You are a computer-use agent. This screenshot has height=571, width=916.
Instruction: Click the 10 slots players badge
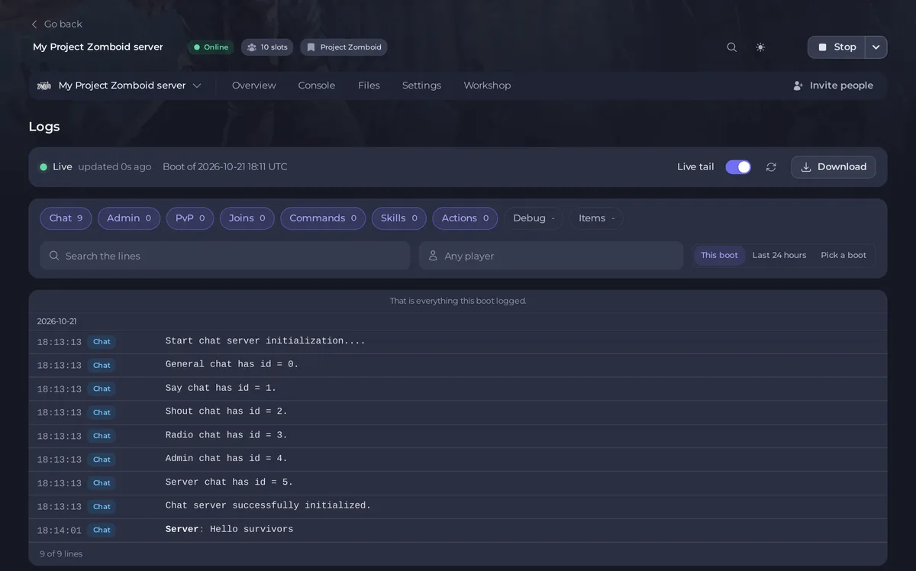pos(267,47)
